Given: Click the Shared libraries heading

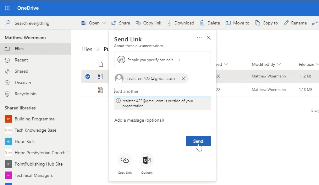Looking at the screenshot, I should [x=20, y=108].
